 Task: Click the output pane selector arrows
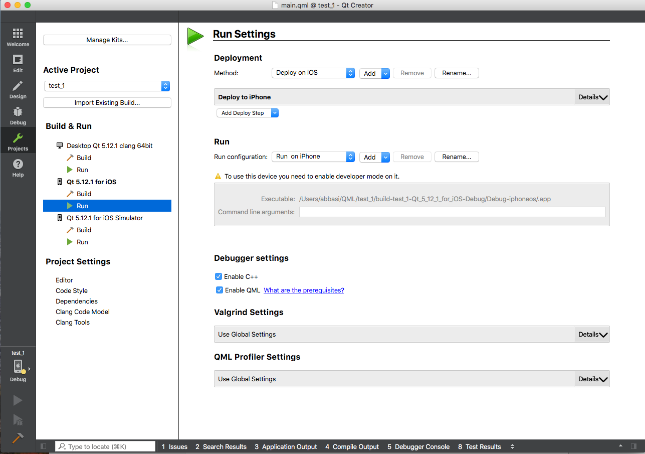coord(512,446)
